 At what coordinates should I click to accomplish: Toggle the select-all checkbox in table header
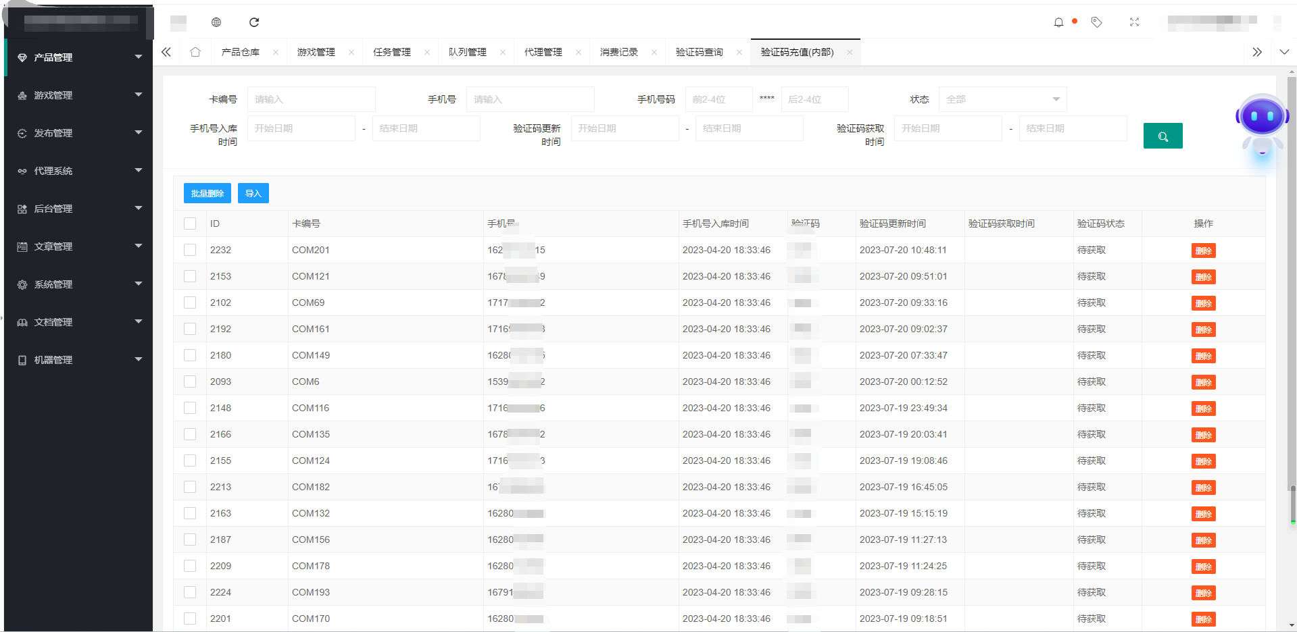coord(190,223)
